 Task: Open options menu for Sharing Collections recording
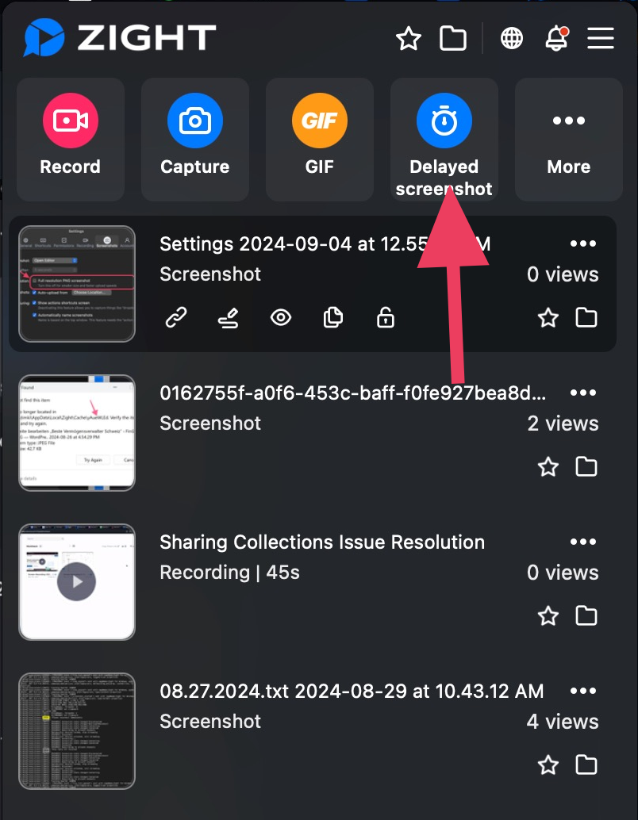(x=583, y=542)
